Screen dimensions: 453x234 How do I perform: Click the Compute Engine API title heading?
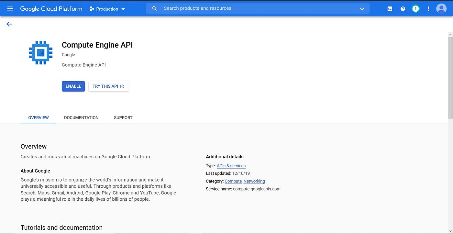click(97, 45)
